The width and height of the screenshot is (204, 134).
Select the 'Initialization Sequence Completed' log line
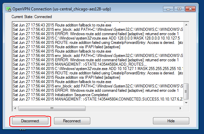point(60,95)
